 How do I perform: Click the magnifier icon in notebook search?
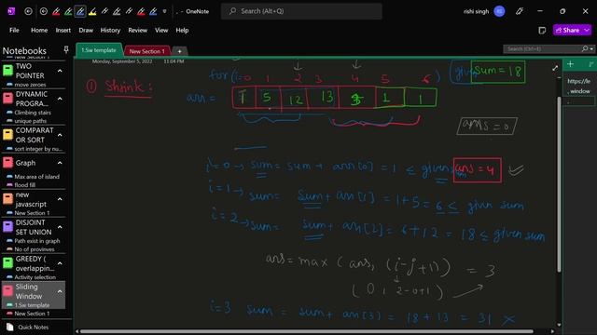coord(585,49)
